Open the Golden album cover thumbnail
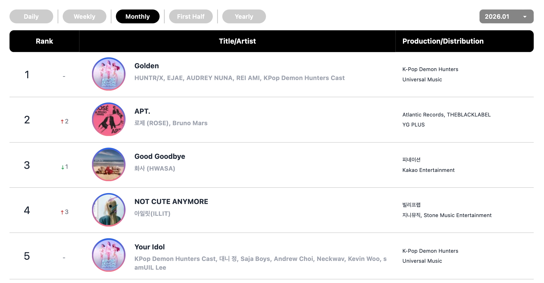The image size is (544, 283). click(x=109, y=74)
